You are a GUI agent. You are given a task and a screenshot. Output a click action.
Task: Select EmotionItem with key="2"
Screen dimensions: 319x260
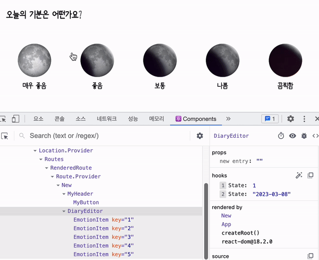104,229
